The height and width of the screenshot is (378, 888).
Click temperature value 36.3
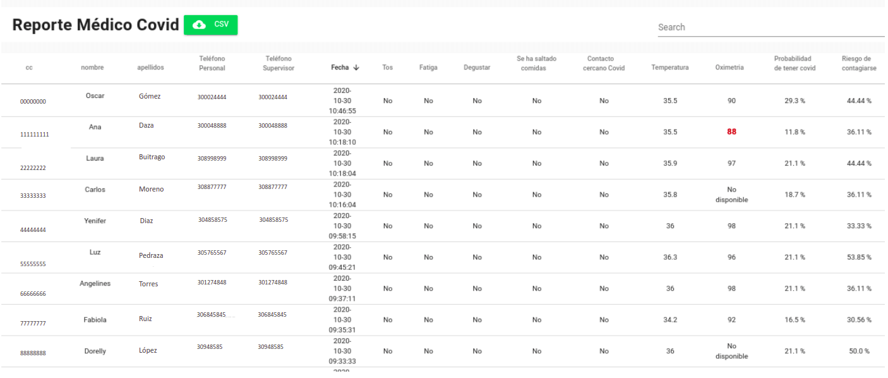pyautogui.click(x=670, y=257)
